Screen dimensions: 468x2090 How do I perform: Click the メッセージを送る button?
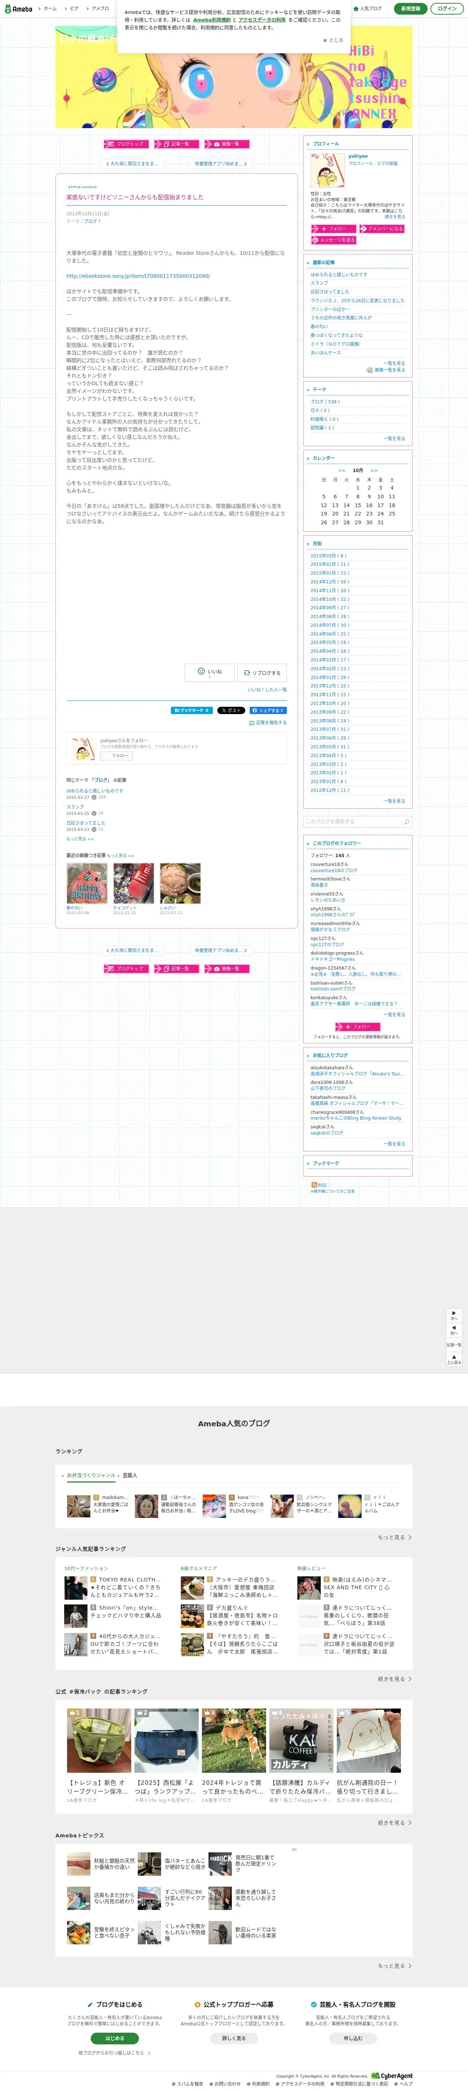[x=333, y=240]
